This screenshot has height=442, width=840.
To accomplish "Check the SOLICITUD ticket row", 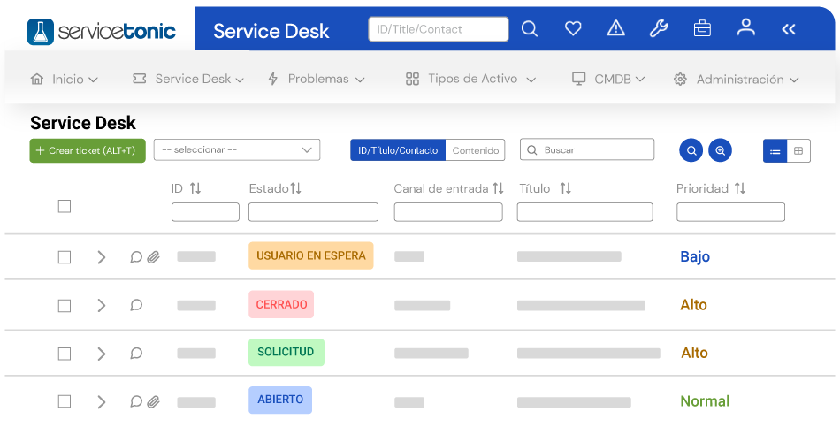I will 65,354.
